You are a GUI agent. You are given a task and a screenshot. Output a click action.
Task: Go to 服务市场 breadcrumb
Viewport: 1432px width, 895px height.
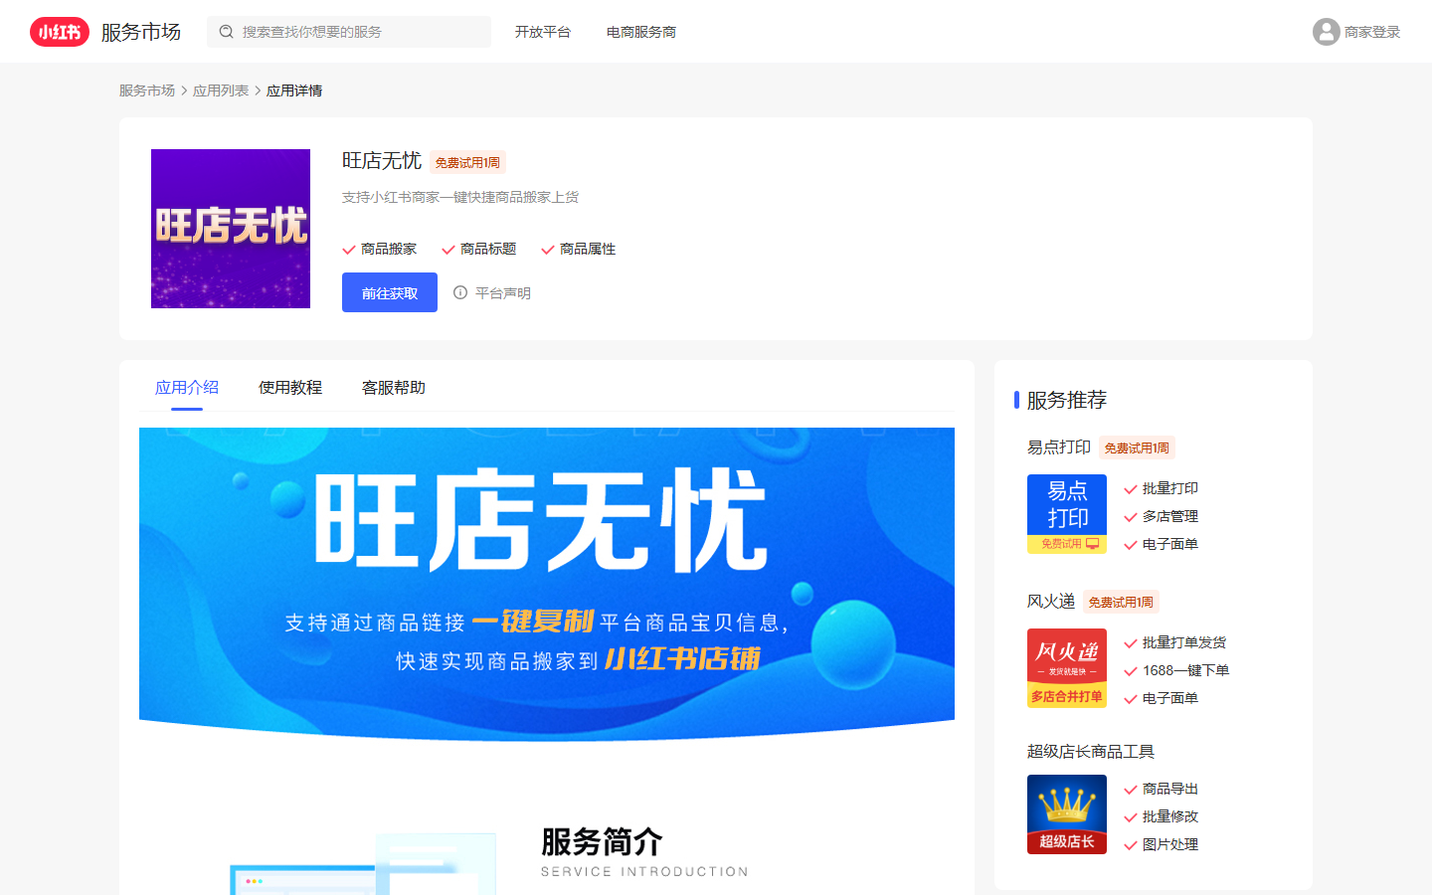point(147,90)
